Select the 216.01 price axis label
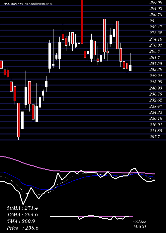This screenshot has width=166, height=233. (x=156, y=124)
